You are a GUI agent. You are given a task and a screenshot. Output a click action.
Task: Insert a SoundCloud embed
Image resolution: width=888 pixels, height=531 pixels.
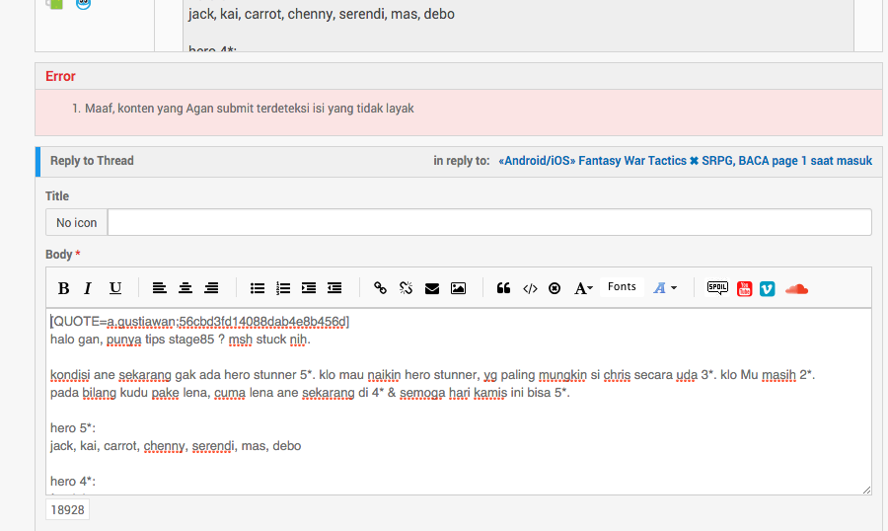pos(796,288)
